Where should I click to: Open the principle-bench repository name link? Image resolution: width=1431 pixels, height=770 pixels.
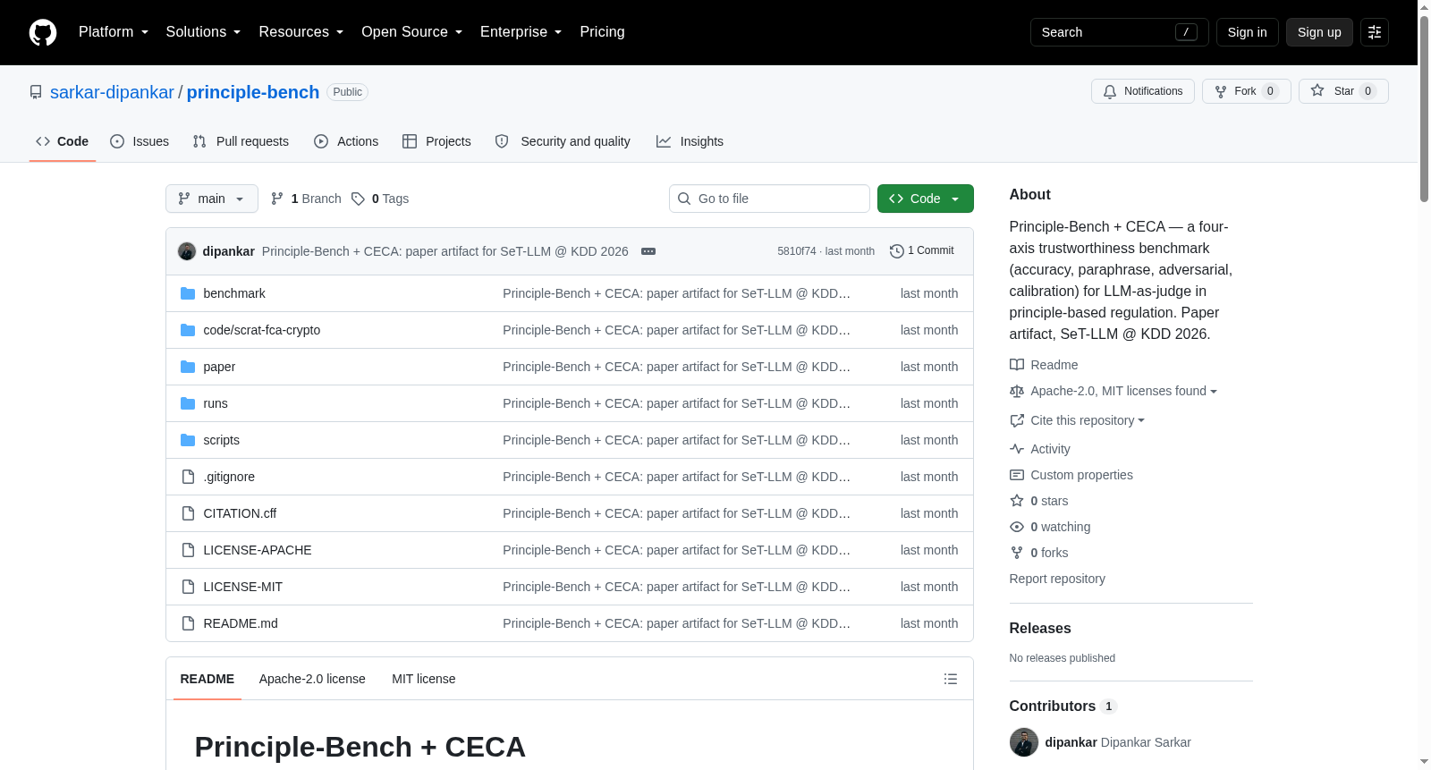pyautogui.click(x=253, y=92)
